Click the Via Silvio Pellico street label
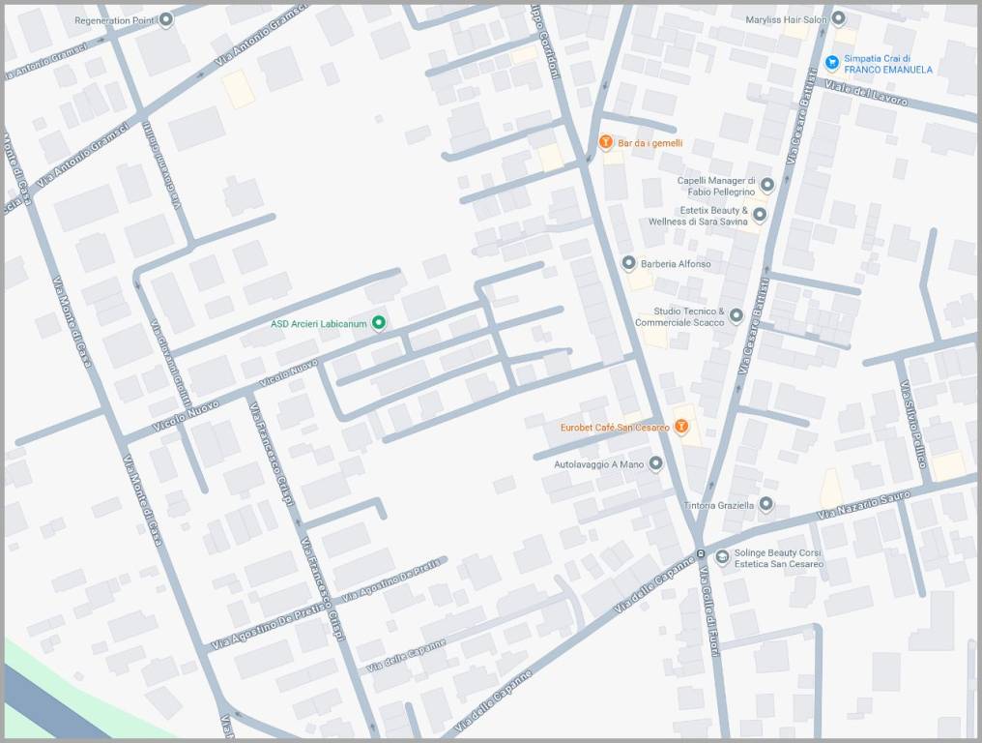The image size is (982, 743). 913,424
